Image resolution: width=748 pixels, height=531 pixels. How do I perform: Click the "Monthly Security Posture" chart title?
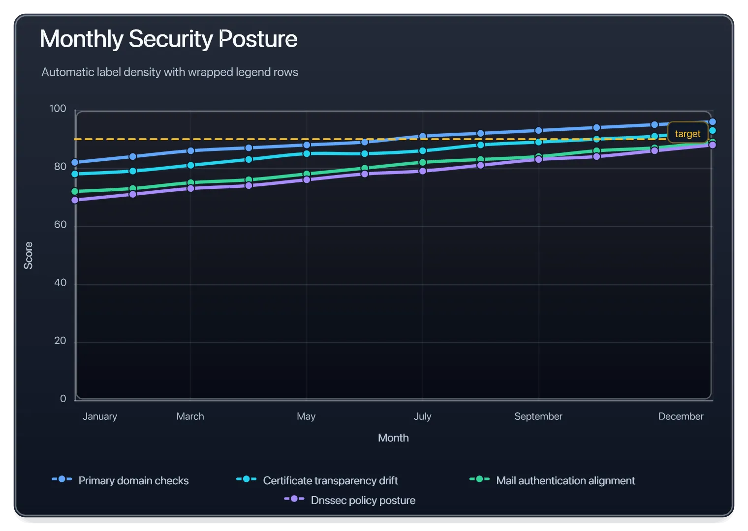(x=168, y=39)
